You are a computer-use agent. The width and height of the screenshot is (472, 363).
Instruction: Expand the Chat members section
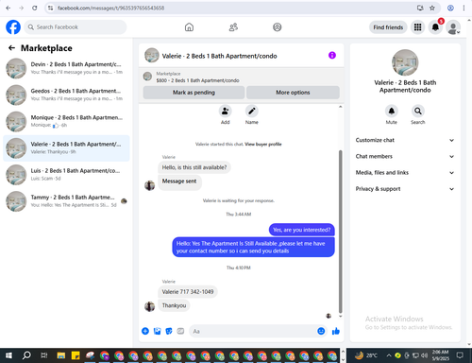pyautogui.click(x=405, y=157)
